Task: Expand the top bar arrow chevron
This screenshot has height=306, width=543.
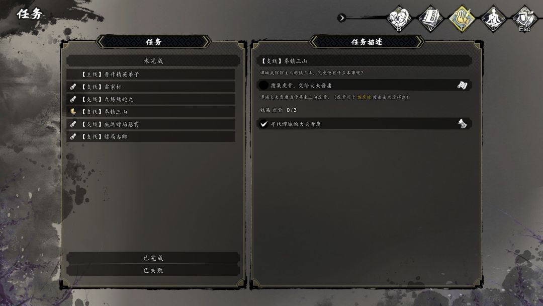Action: click(x=341, y=18)
